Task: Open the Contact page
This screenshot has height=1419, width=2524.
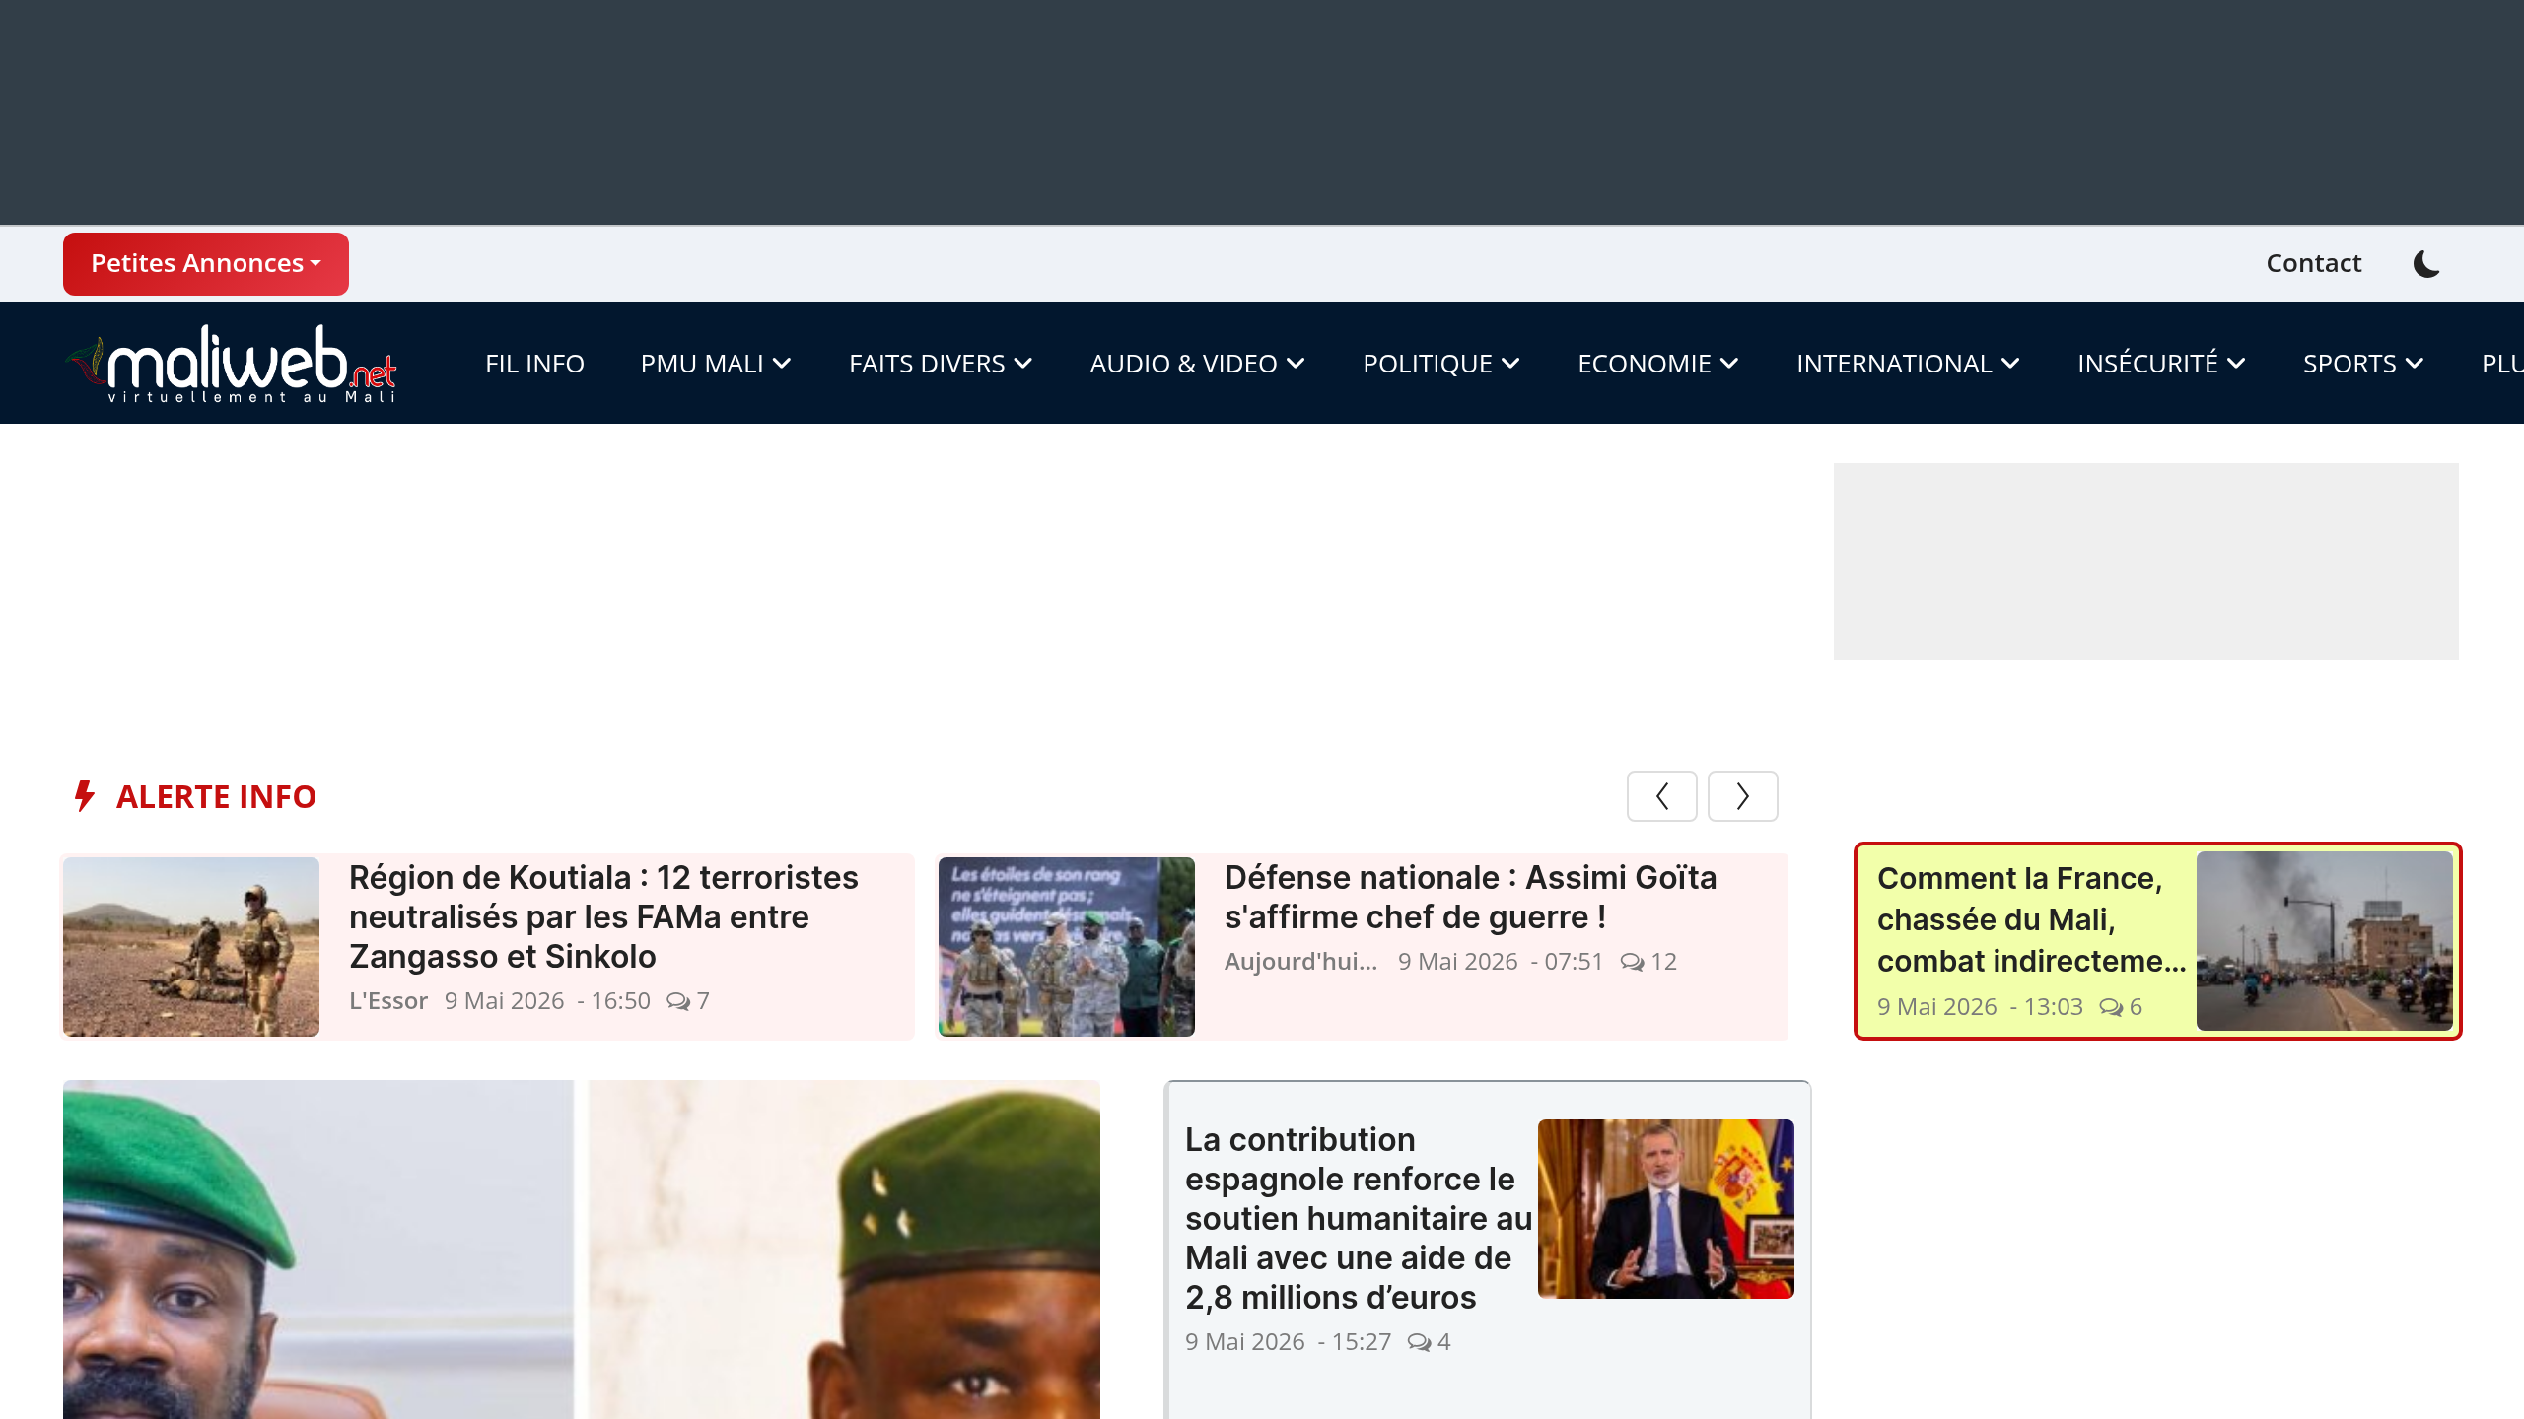Action: tap(2313, 263)
